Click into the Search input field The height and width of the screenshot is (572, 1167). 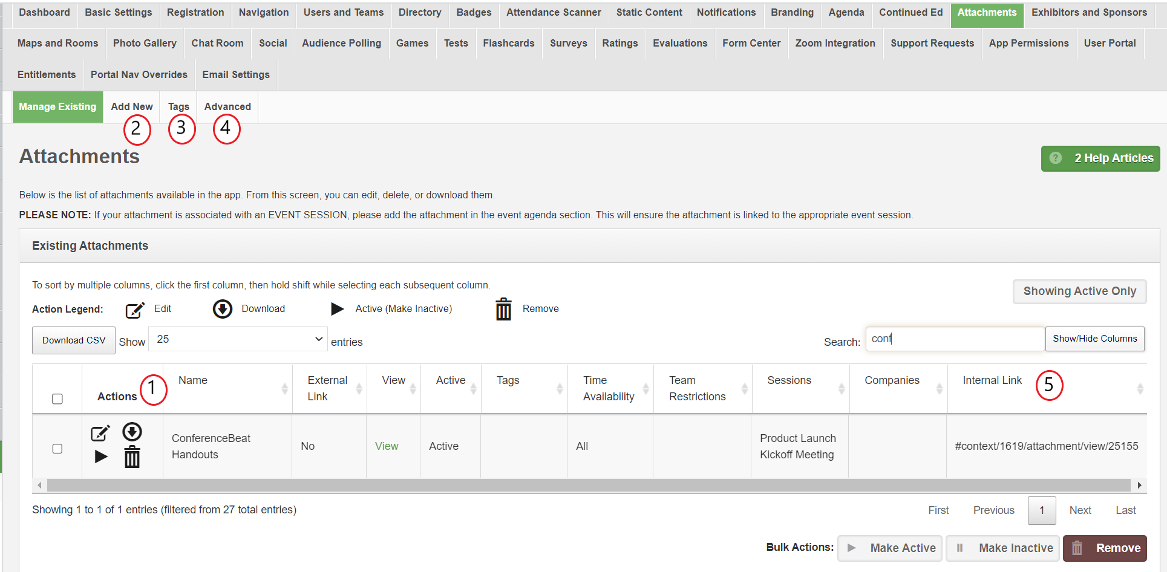click(x=955, y=339)
